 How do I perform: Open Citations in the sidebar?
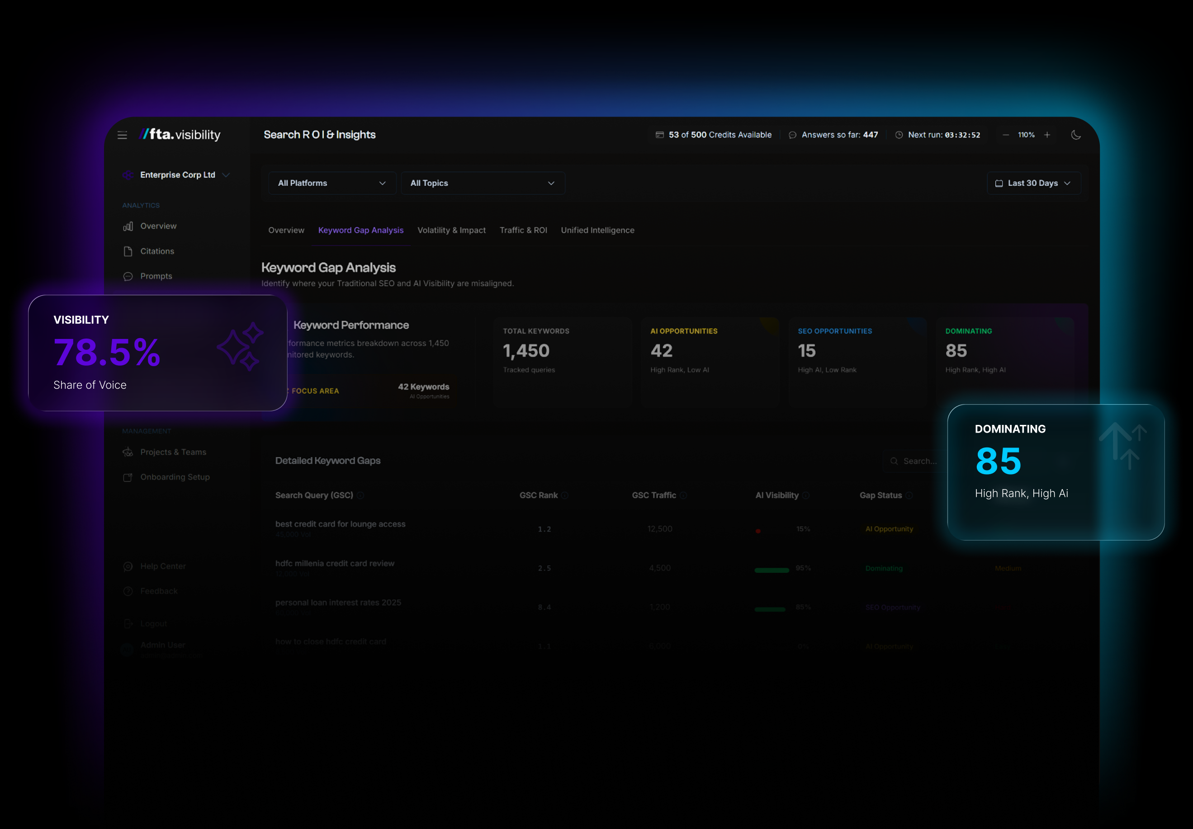(x=157, y=251)
